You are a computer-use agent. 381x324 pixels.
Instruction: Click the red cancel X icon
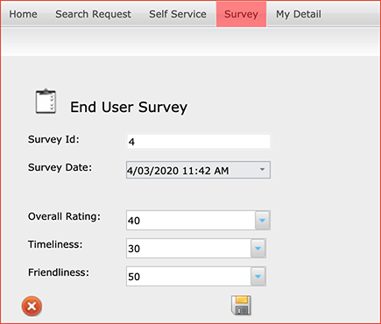pos(32,306)
